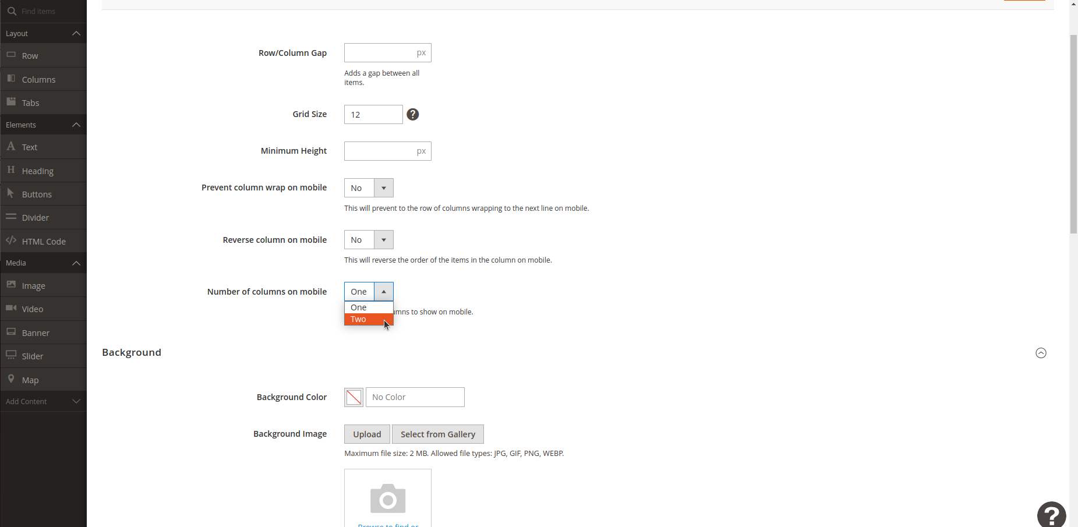Image resolution: width=1078 pixels, height=527 pixels.
Task: Click the Upload background image button
Action: tap(367, 434)
